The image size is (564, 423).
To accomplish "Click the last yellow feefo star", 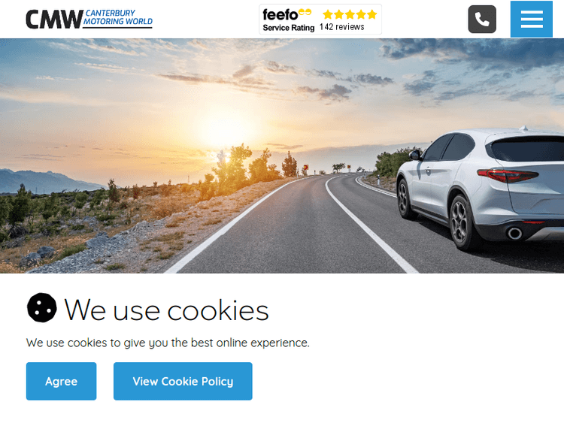I will [372, 14].
